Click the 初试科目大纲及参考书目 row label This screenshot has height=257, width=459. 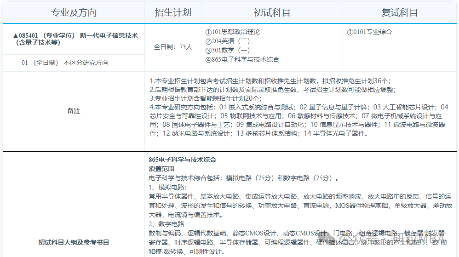tap(74, 242)
